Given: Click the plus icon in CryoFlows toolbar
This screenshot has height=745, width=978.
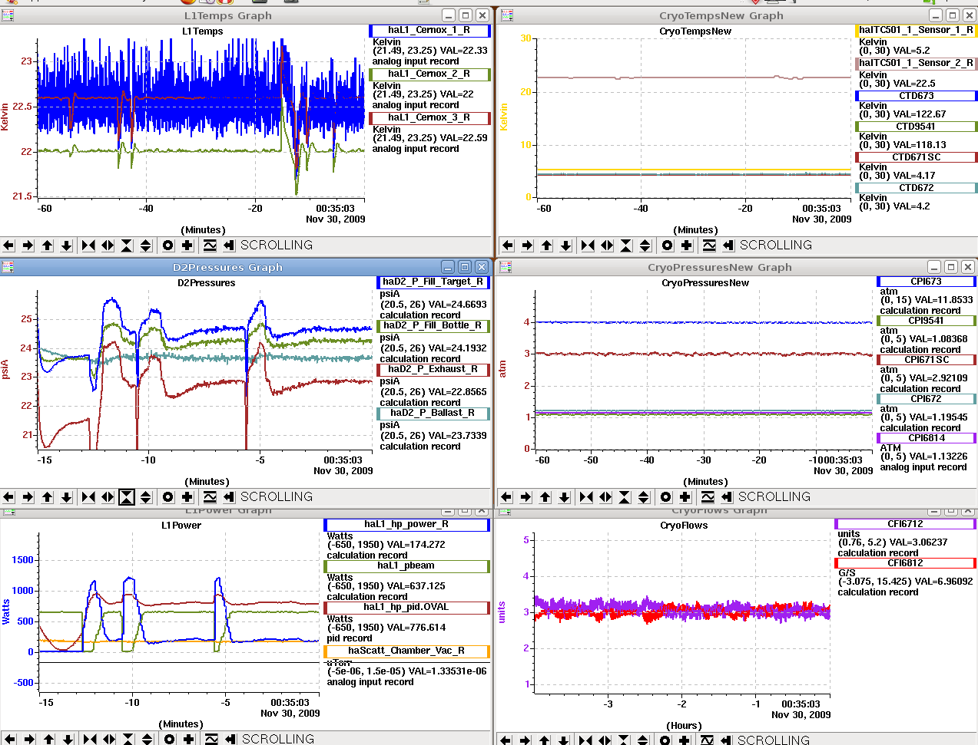Looking at the screenshot, I should (684, 740).
